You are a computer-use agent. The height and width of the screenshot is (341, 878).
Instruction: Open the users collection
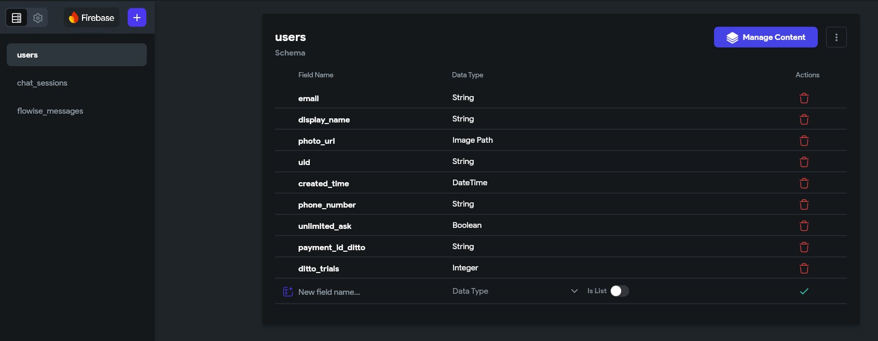[x=77, y=55]
